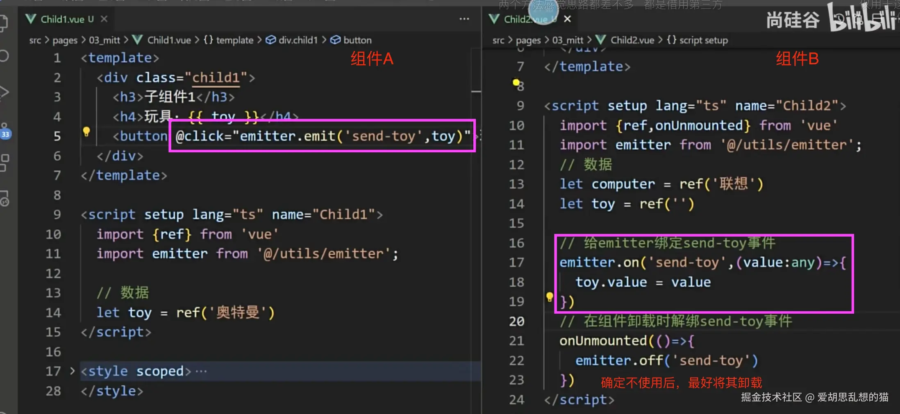Click the Vue logo on the Child1.vue tab

pyautogui.click(x=30, y=19)
